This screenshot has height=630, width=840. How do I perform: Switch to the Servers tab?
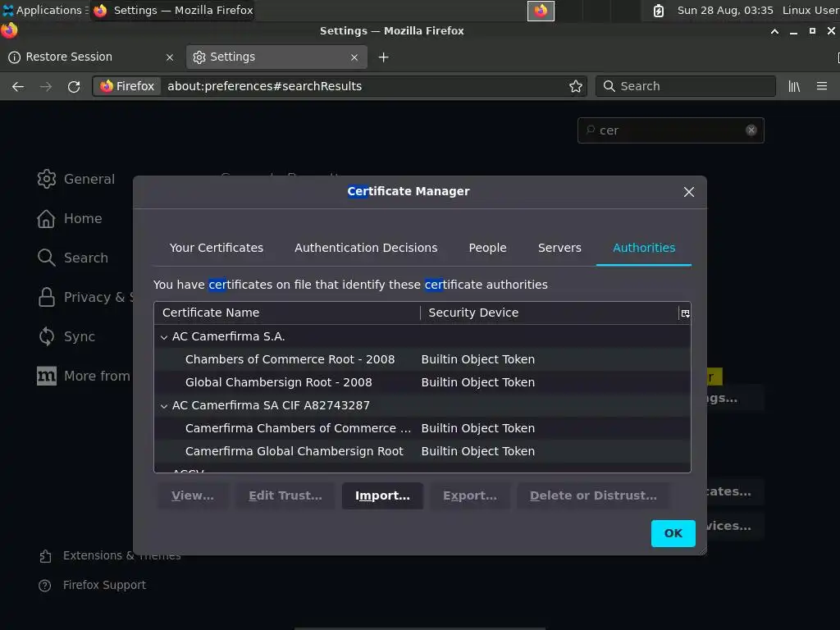[559, 248]
